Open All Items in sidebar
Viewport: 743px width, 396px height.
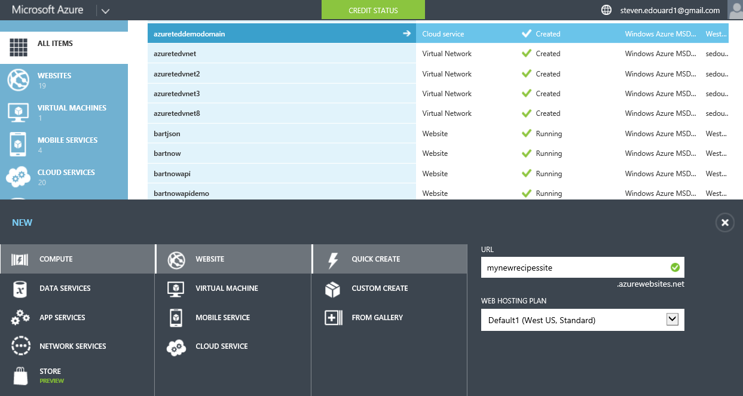64,48
